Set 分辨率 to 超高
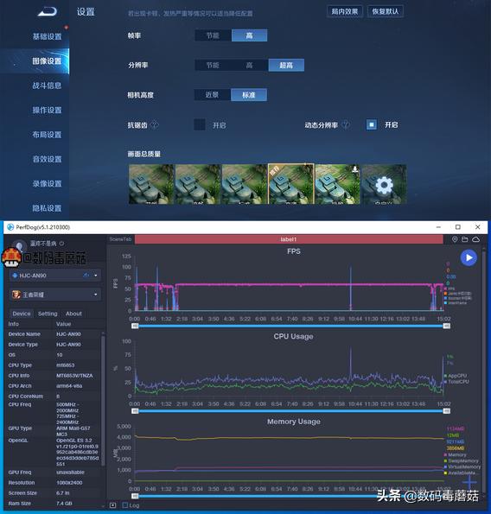Viewport: 491px width, 514px height. coord(286,66)
